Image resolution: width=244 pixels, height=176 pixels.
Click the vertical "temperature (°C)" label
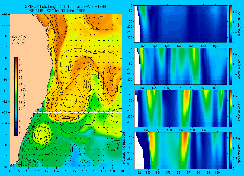[x=24, y=96]
